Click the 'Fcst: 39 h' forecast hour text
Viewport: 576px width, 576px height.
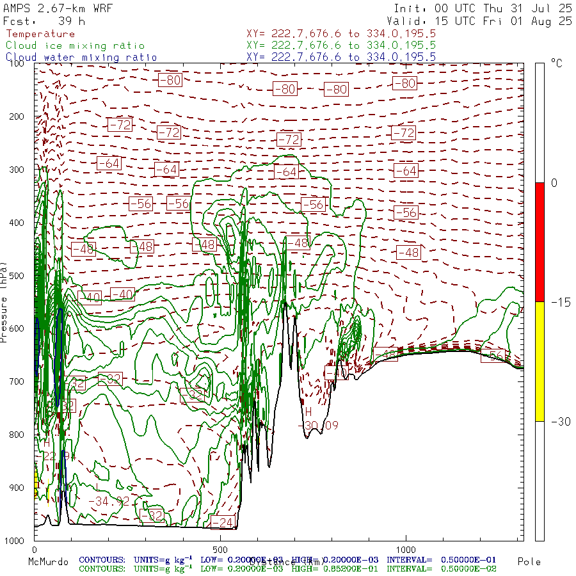(x=44, y=21)
